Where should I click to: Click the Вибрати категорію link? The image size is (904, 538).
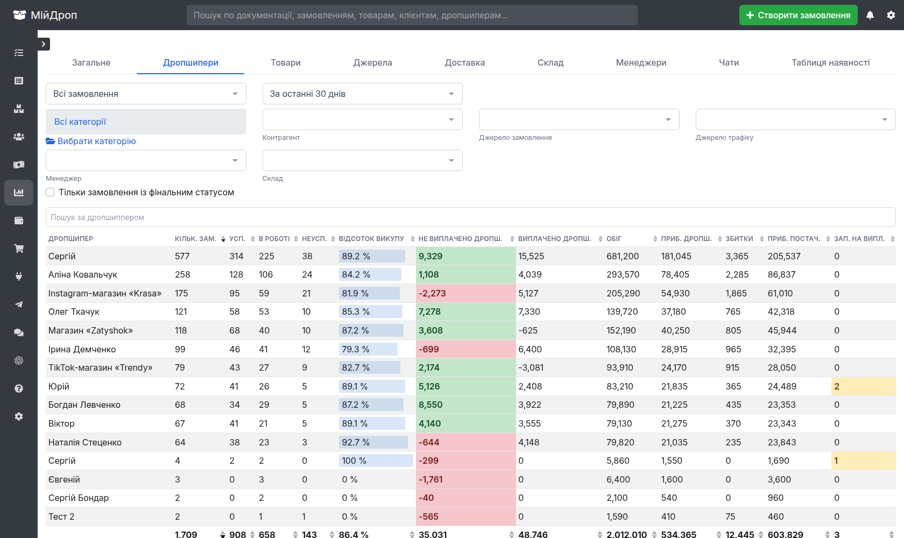tap(91, 141)
